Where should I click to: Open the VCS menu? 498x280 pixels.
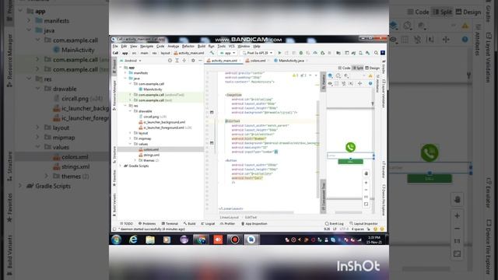point(232,47)
